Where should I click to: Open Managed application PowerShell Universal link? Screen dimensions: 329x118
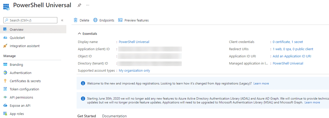pos(288,63)
